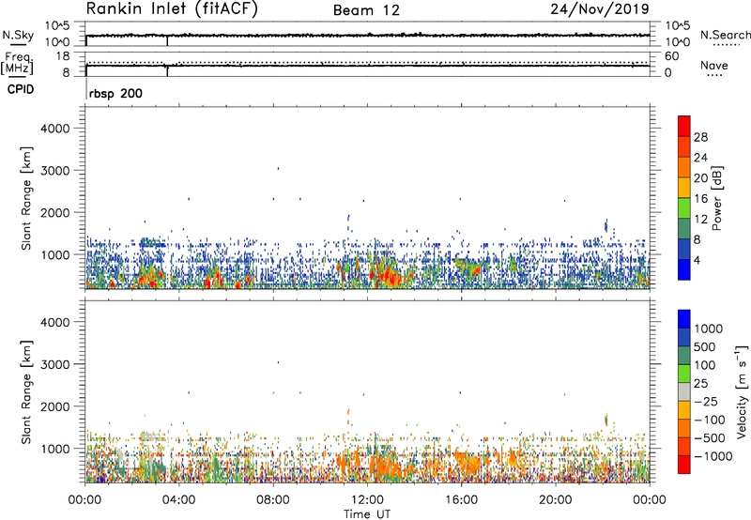Click the '12:00' time tick label

click(367, 500)
